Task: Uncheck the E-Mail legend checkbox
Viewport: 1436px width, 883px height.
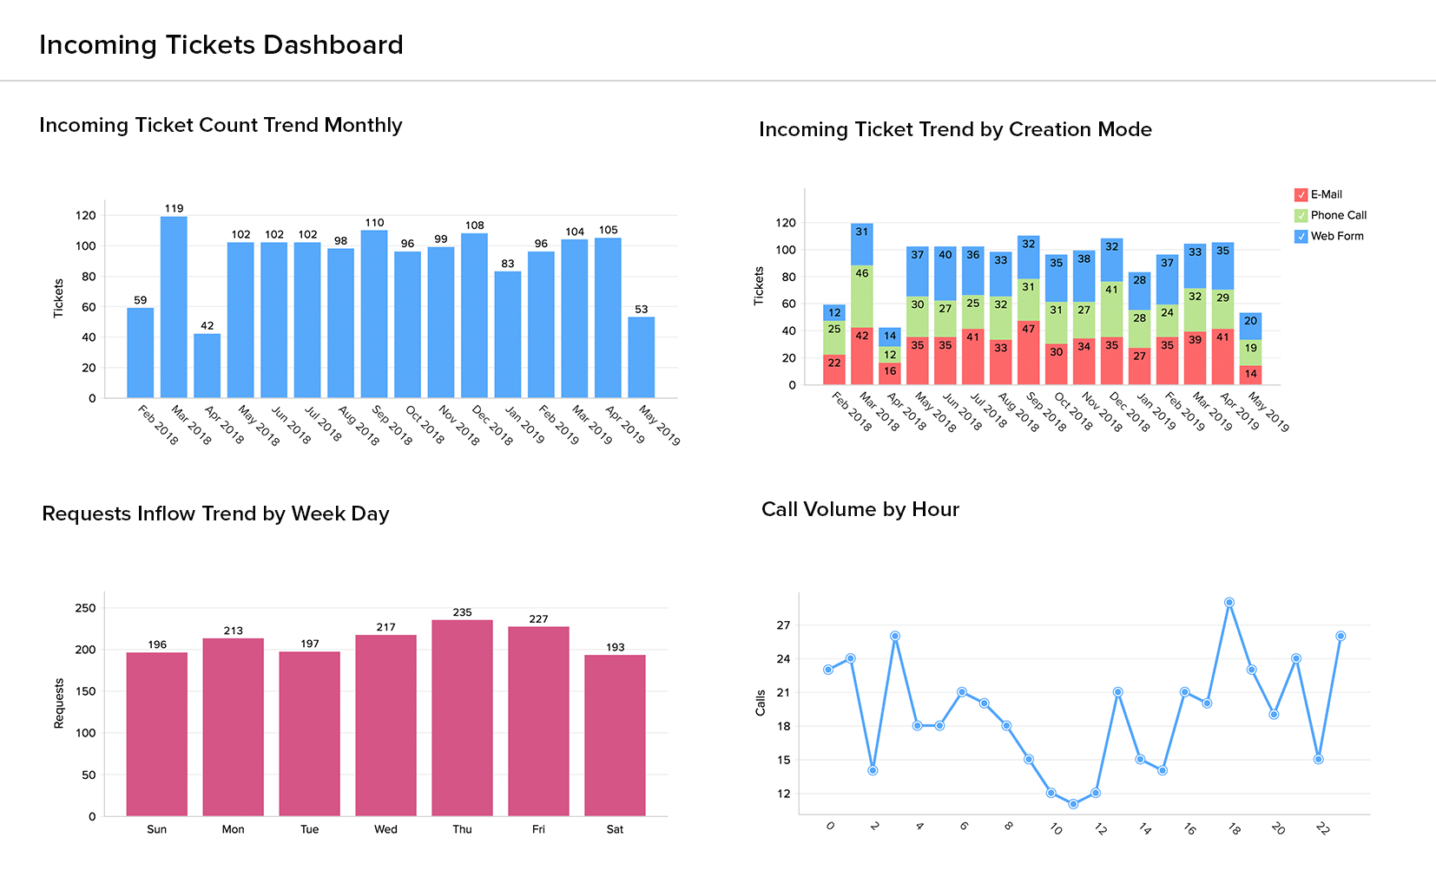Action: click(x=1301, y=195)
